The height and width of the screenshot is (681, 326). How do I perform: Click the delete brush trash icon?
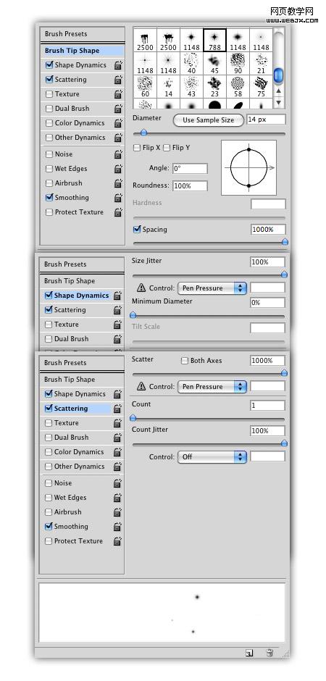(x=269, y=652)
